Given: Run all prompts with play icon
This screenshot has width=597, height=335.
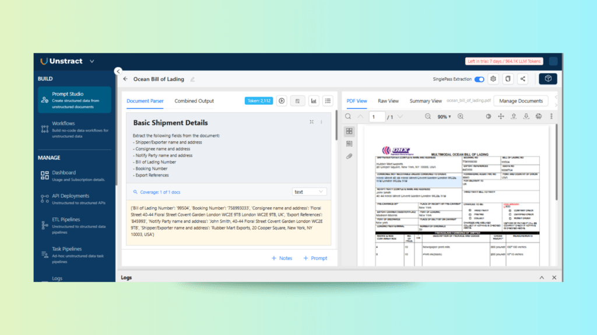Looking at the screenshot, I should (x=282, y=101).
